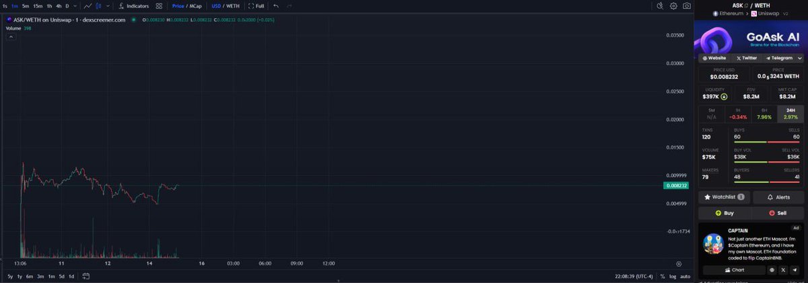Open the chart layout grid icon
This screenshot has height=283, width=808.
(x=159, y=6)
